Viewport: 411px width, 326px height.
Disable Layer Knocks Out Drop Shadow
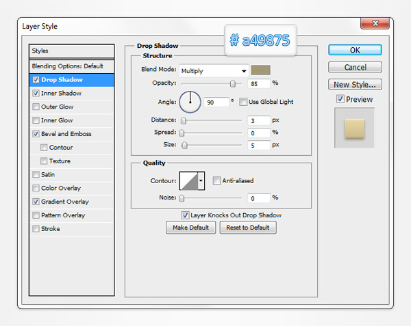coord(186,215)
